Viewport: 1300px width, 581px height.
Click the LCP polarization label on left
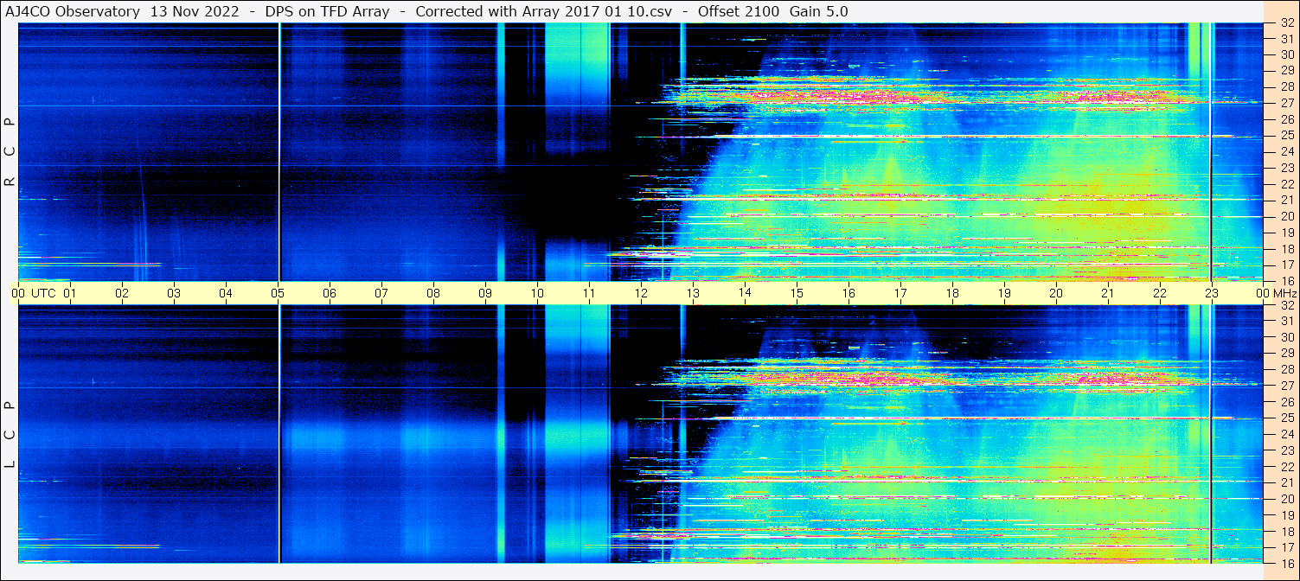(x=10, y=434)
